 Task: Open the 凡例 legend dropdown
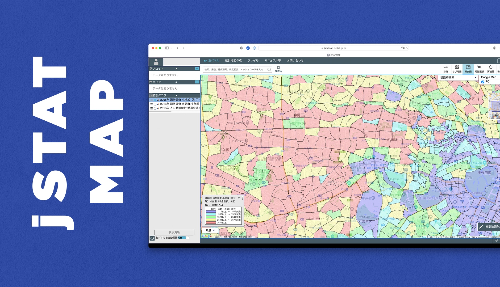click(x=210, y=230)
